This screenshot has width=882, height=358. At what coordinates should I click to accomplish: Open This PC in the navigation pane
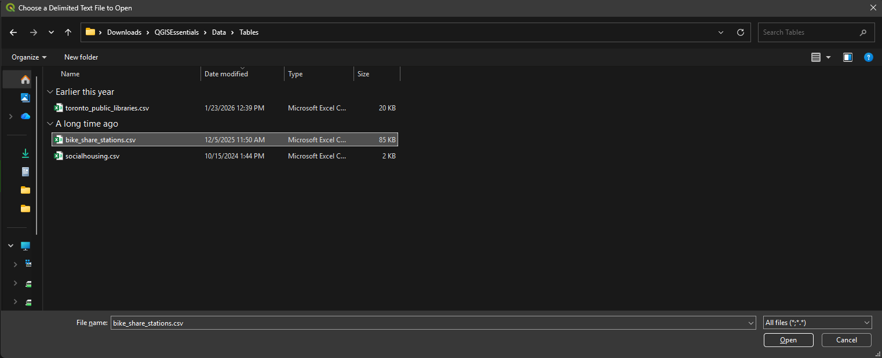pyautogui.click(x=25, y=246)
